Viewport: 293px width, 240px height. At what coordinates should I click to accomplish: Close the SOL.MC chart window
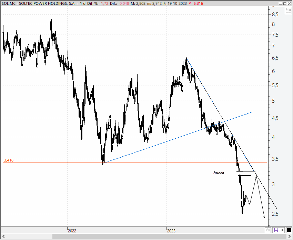click(289, 3)
